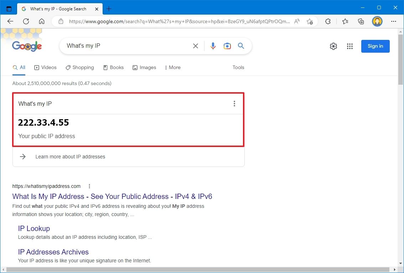Expand the More search categories menu
Screen dimensions: 404x273
[172, 67]
